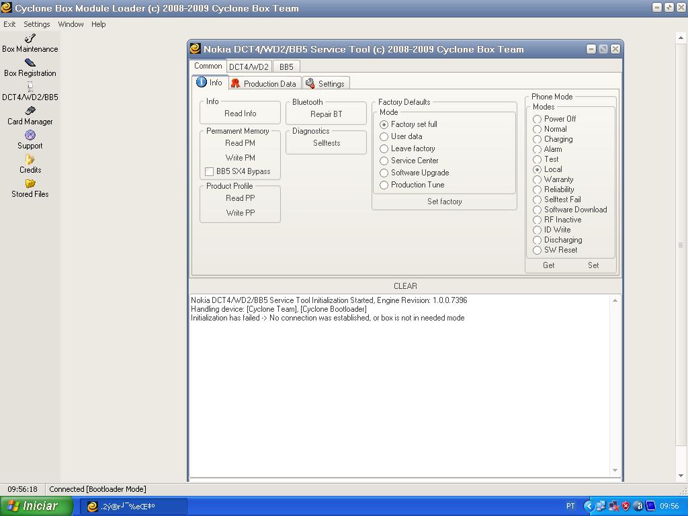688x516 pixels.
Task: Click the Get phone mode button
Action: pos(548,265)
